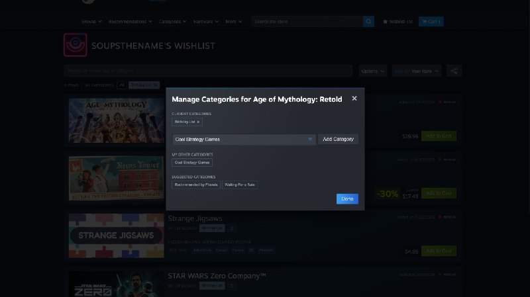
Task: Choose the Recommended by Friends suggested category
Action: click(x=196, y=185)
